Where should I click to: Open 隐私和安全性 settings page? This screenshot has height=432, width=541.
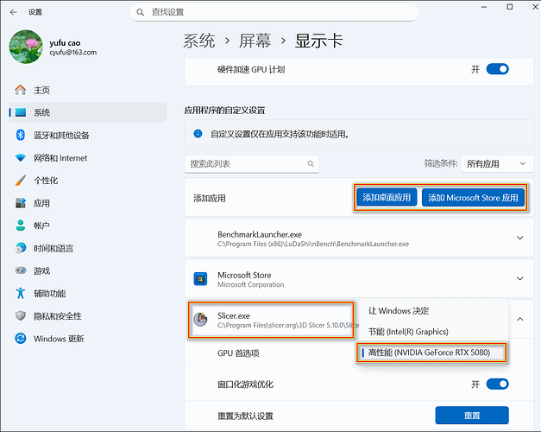pyautogui.click(x=88, y=315)
